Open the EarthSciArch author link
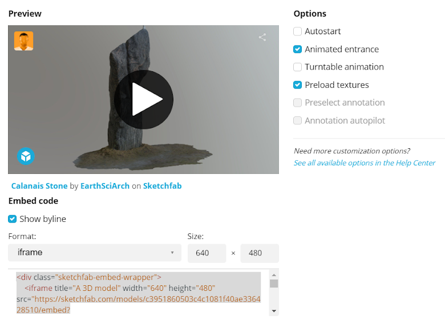Image resolution: width=445 pixels, height=324 pixels. point(105,186)
